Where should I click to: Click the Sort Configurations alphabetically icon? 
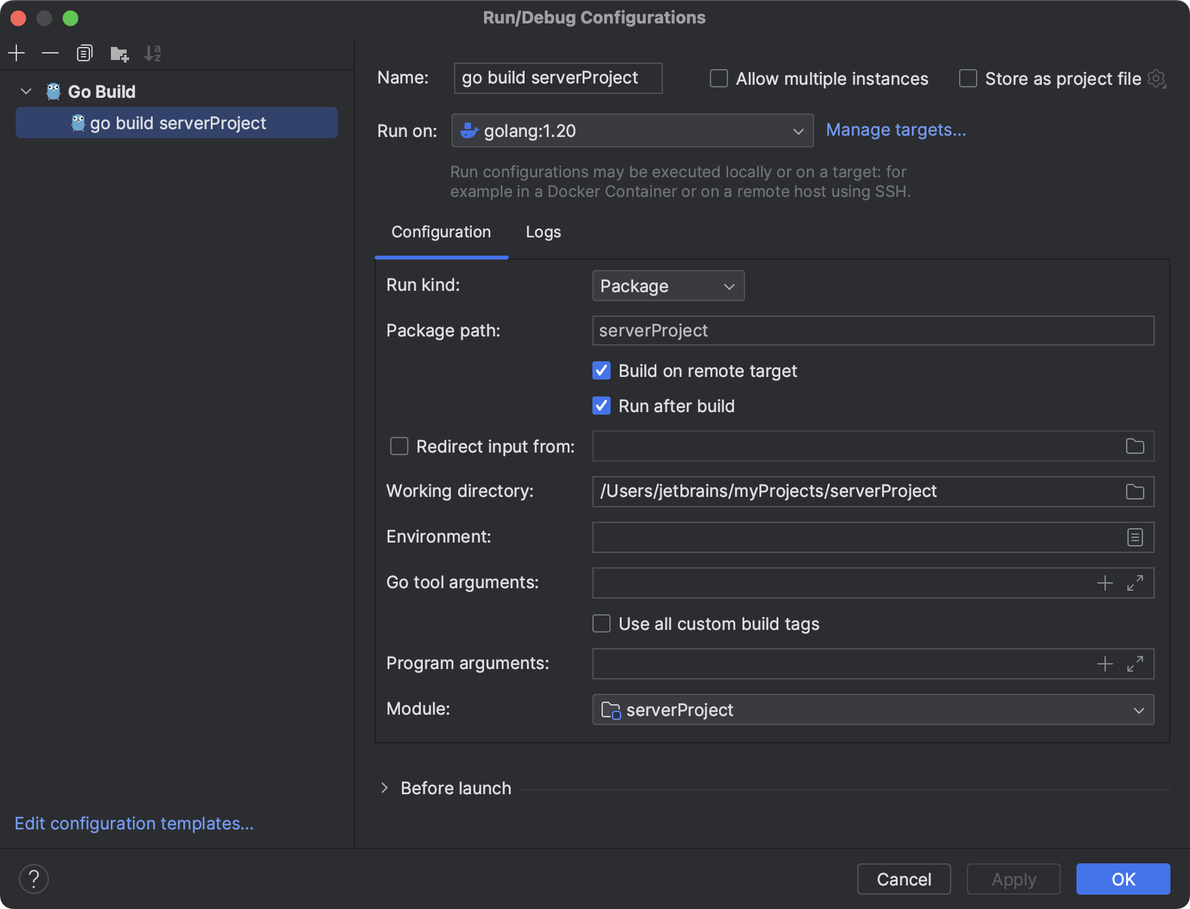pyautogui.click(x=153, y=53)
